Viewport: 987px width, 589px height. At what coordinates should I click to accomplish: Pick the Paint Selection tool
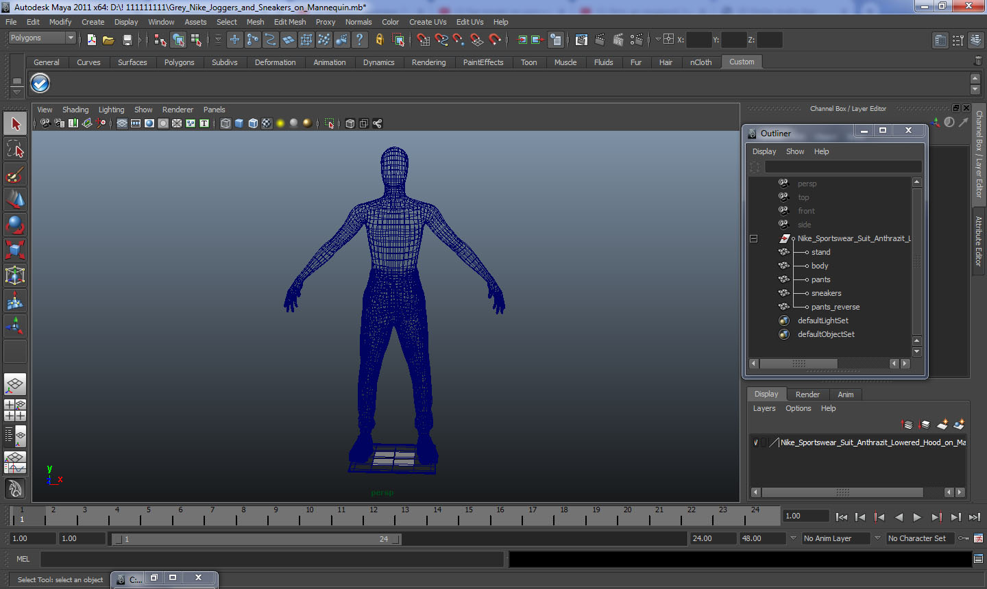(x=15, y=175)
